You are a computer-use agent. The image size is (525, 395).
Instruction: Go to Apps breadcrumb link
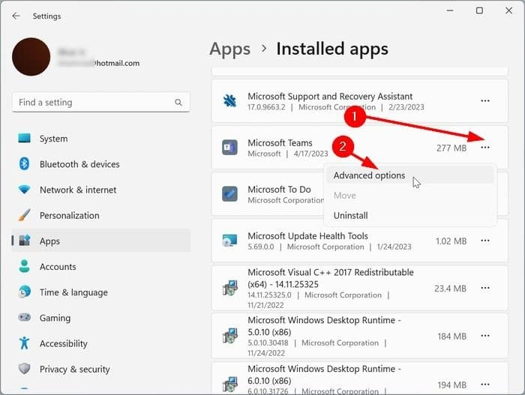click(x=230, y=49)
